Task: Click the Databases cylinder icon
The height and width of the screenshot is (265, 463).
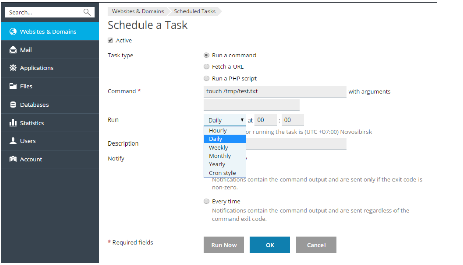Action: coord(13,105)
